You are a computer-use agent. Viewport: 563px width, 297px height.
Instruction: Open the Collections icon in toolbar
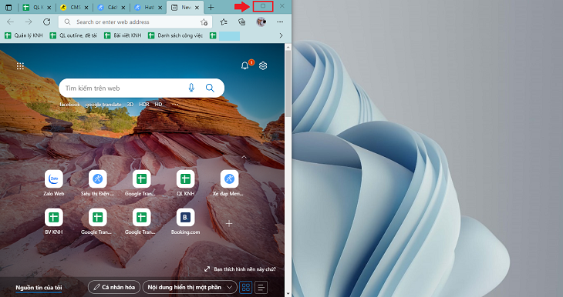(x=242, y=22)
